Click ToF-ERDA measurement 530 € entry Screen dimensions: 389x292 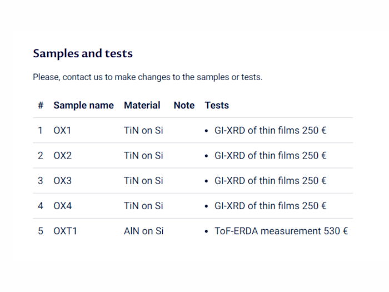click(281, 231)
